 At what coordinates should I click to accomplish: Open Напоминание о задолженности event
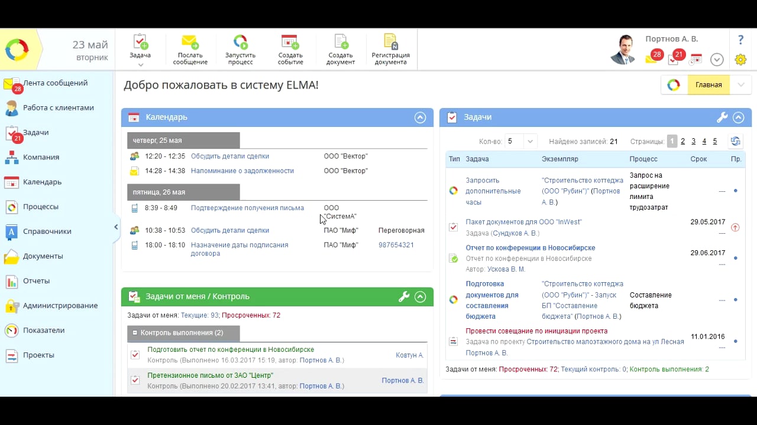tap(242, 171)
